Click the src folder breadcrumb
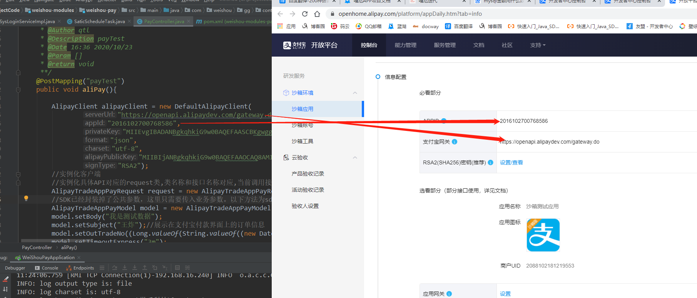This screenshot has width=697, height=298. (129, 10)
